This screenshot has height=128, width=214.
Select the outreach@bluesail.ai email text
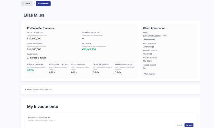click(x=152, y=36)
